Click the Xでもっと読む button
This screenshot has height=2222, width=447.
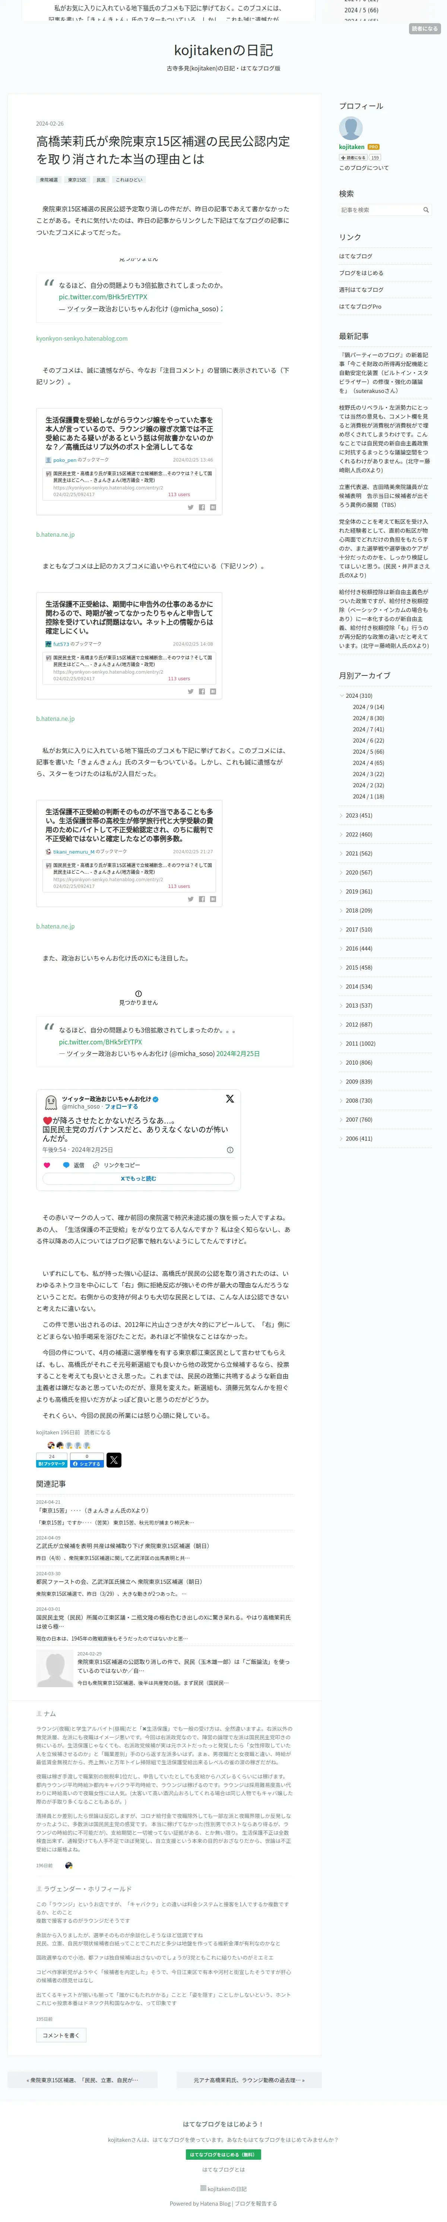coord(139,1178)
